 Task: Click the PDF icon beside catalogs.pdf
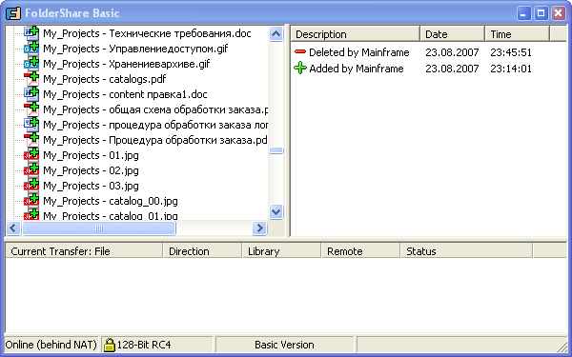pyautogui.click(x=31, y=79)
